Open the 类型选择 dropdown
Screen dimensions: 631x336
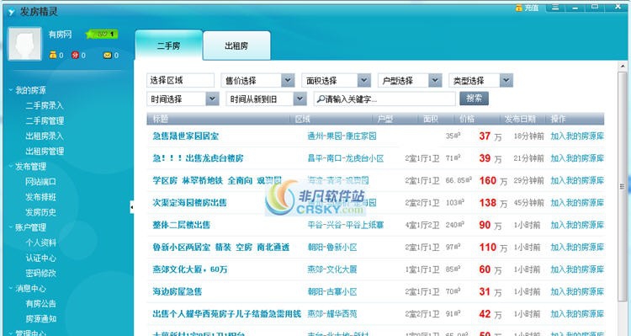coord(481,80)
